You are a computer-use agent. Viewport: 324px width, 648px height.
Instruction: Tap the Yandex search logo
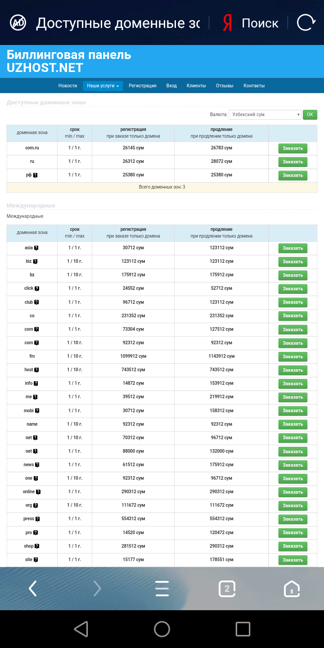(x=228, y=23)
